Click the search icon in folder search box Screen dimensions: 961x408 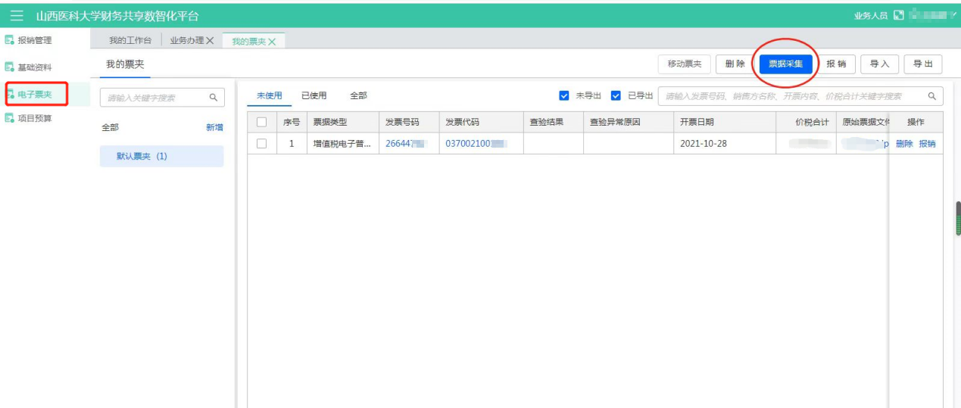(213, 98)
